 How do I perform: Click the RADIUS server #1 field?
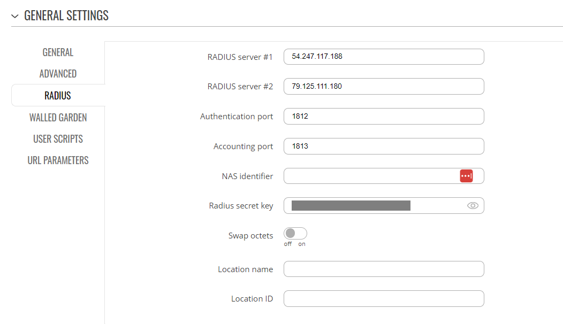383,57
